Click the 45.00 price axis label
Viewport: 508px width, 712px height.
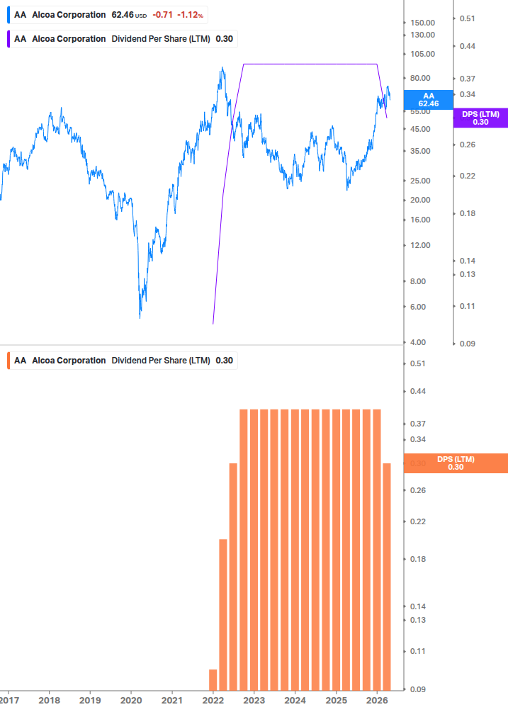[420, 129]
